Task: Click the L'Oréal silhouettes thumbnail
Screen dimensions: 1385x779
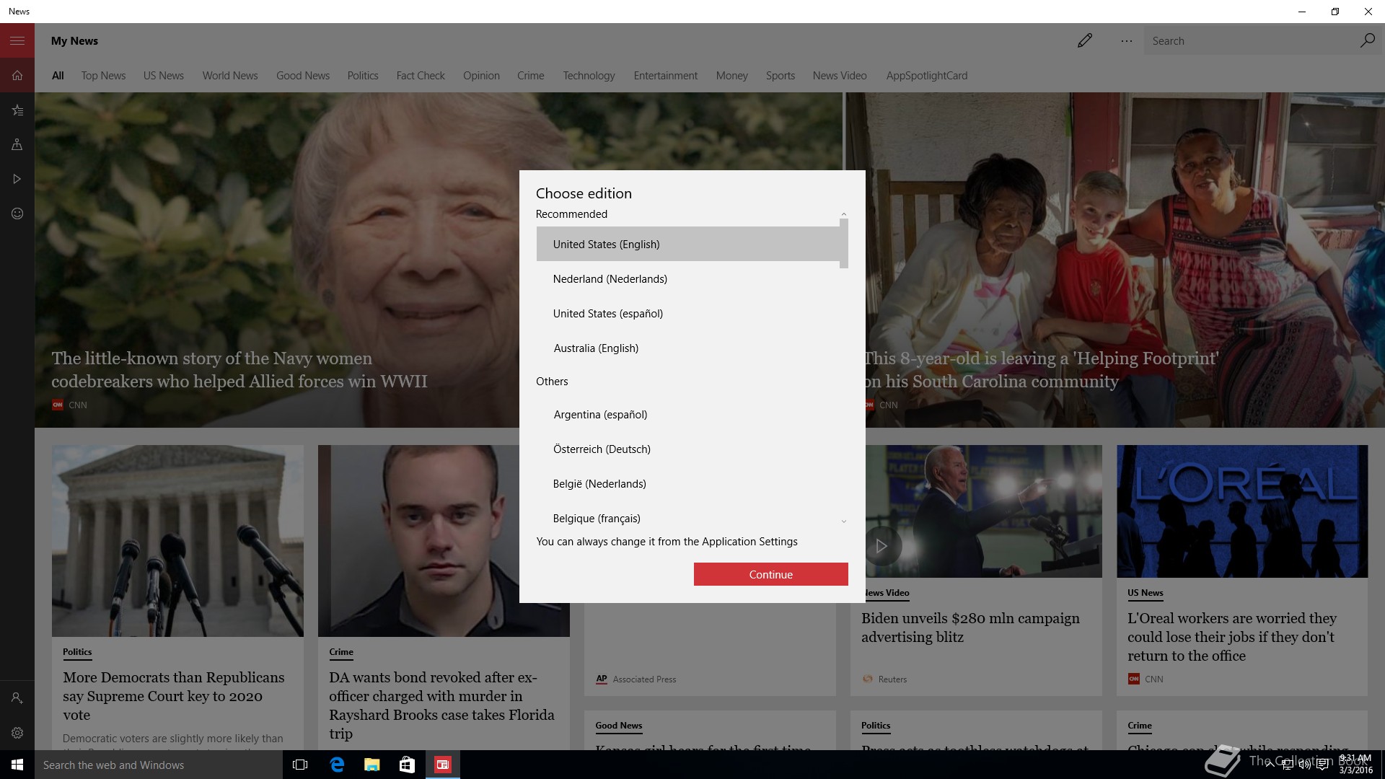Action: [x=1242, y=511]
